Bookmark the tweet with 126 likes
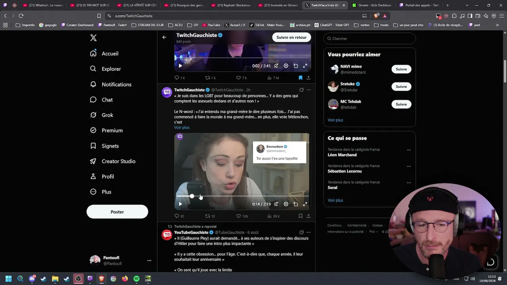The width and height of the screenshot is (507, 285). coord(301,216)
